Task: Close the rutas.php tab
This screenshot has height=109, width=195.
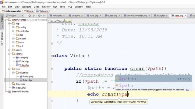Action: tap(119, 16)
